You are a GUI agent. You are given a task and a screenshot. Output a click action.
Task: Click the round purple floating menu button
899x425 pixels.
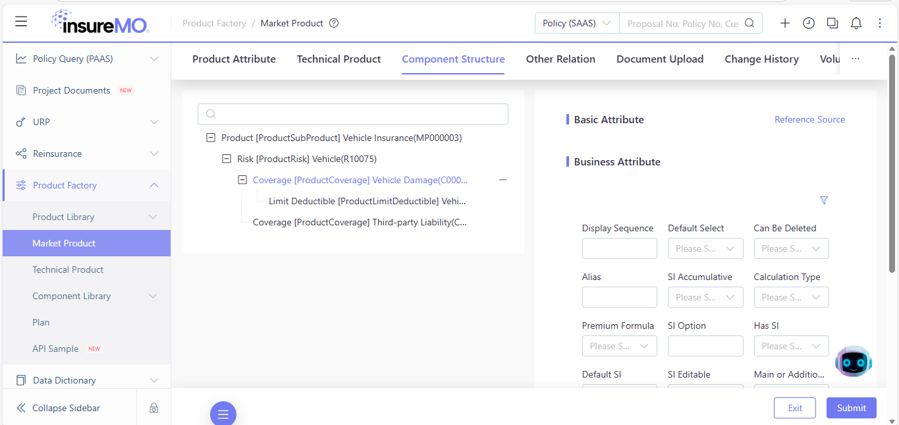(223, 413)
